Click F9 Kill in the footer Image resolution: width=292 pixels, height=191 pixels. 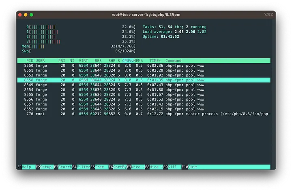(172, 167)
